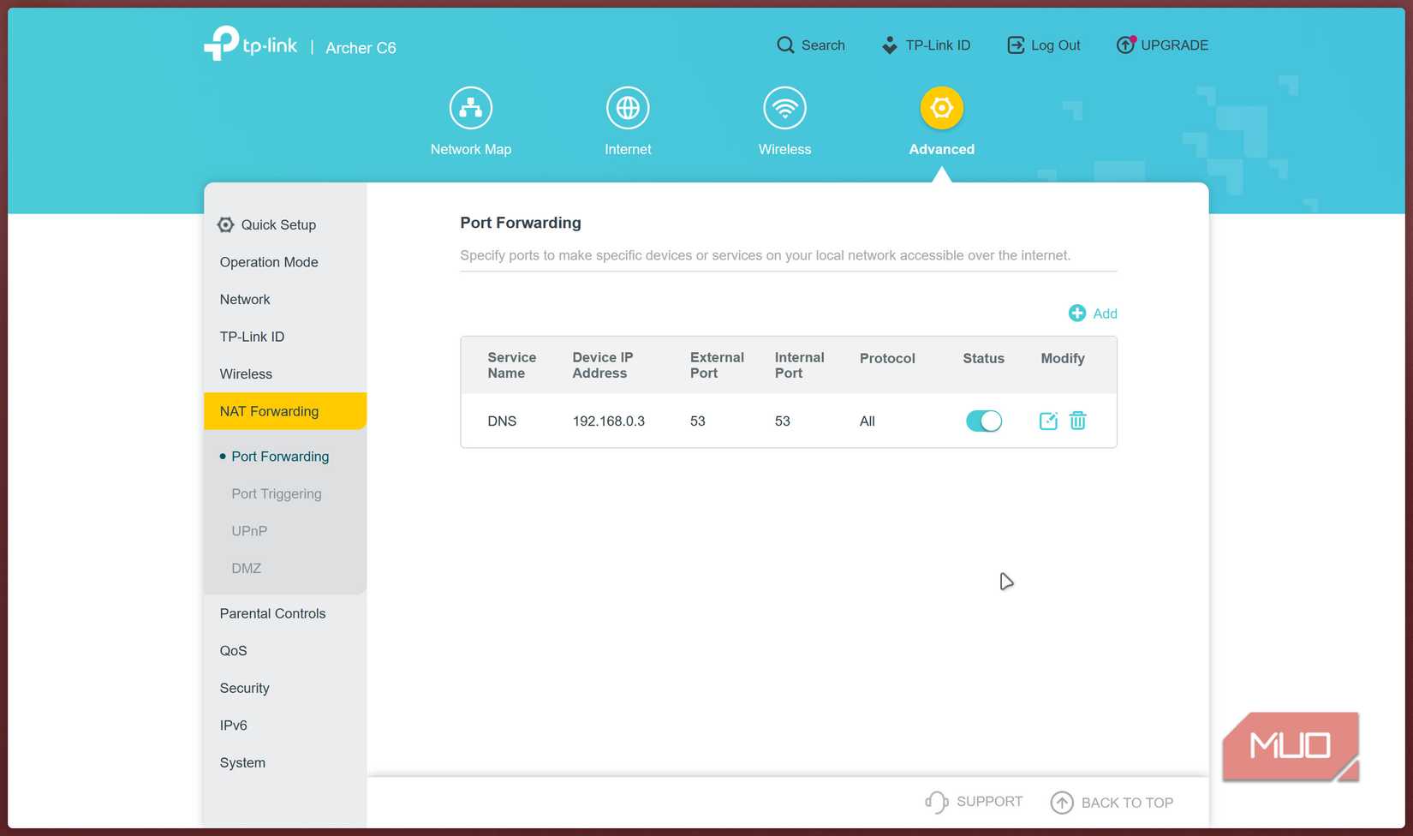Select NAT Forwarding in sidebar

(285, 411)
